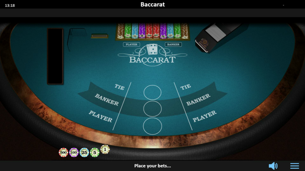Mute the game sound speaker icon
Screen dimensions: 305x171
coord(273,166)
